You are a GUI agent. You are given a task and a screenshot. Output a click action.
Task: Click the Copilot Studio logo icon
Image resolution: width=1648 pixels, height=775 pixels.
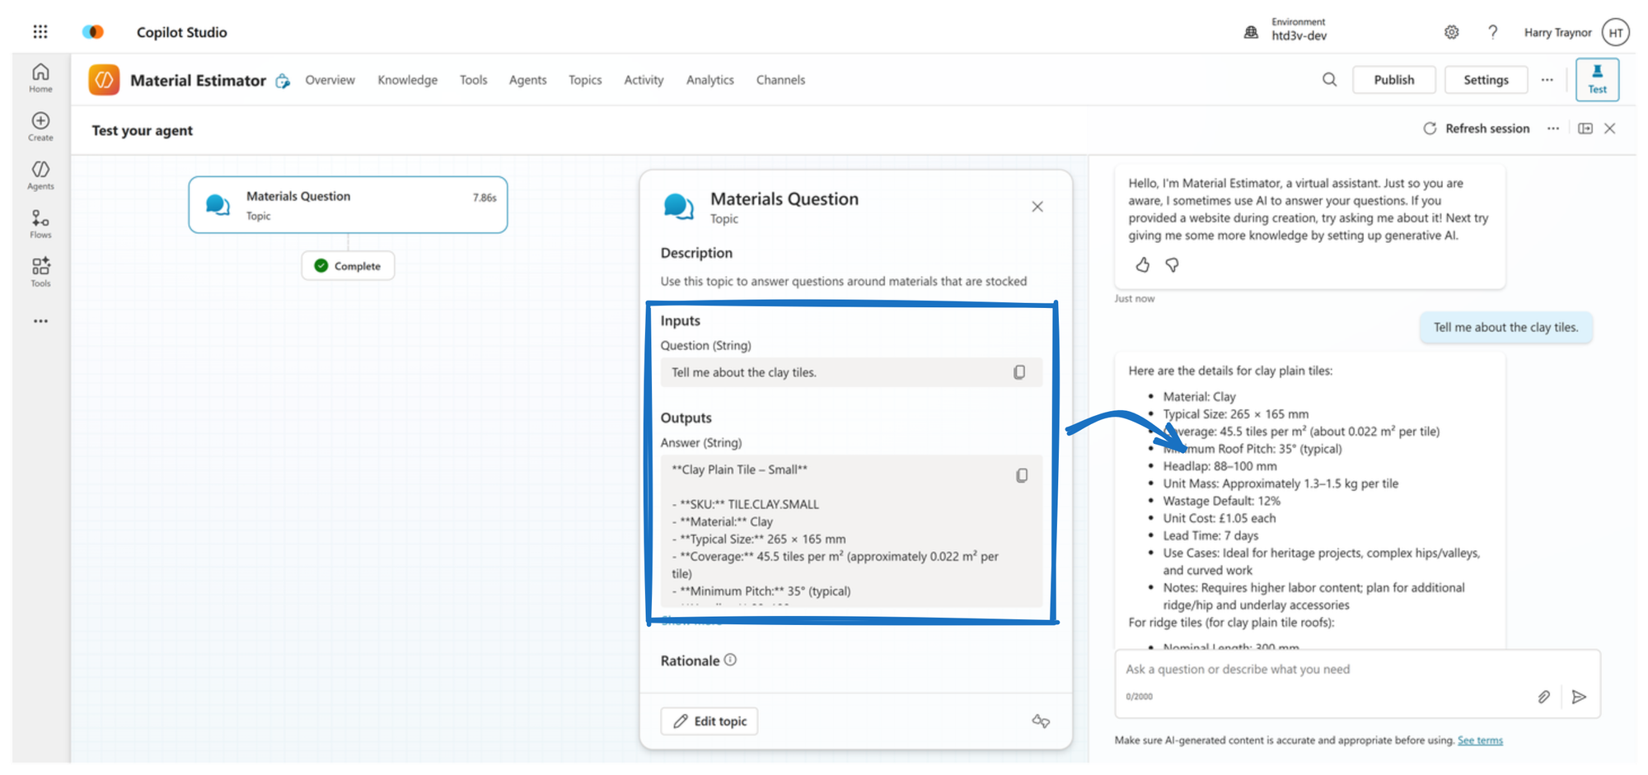click(93, 32)
